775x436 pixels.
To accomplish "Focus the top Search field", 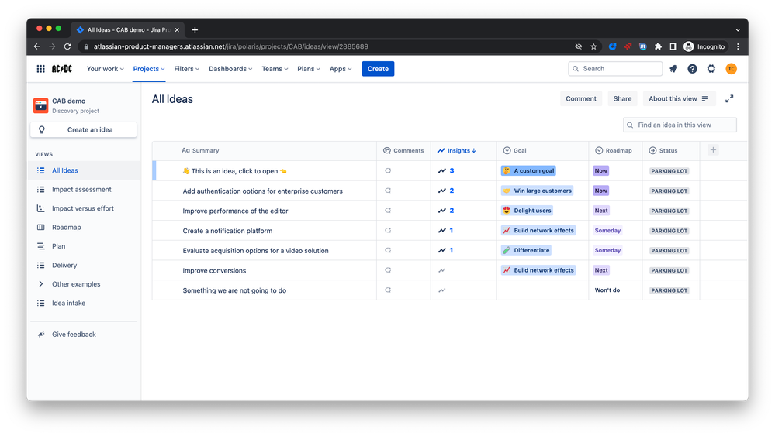I will (x=615, y=69).
